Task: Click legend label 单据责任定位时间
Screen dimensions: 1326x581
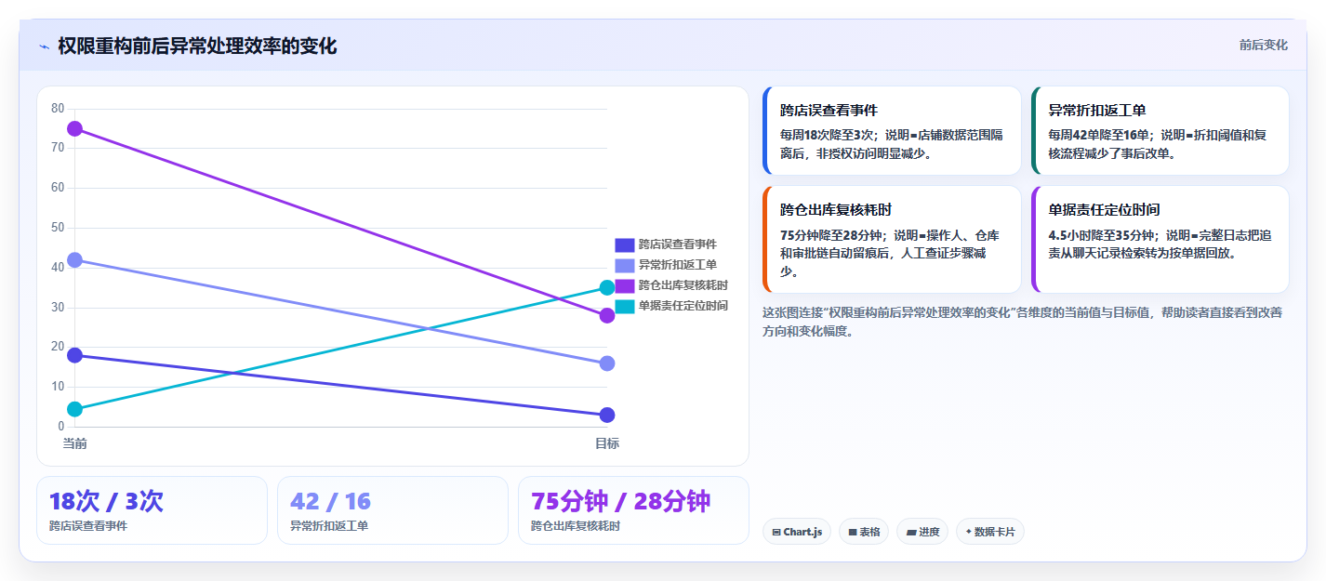Action: (683, 306)
